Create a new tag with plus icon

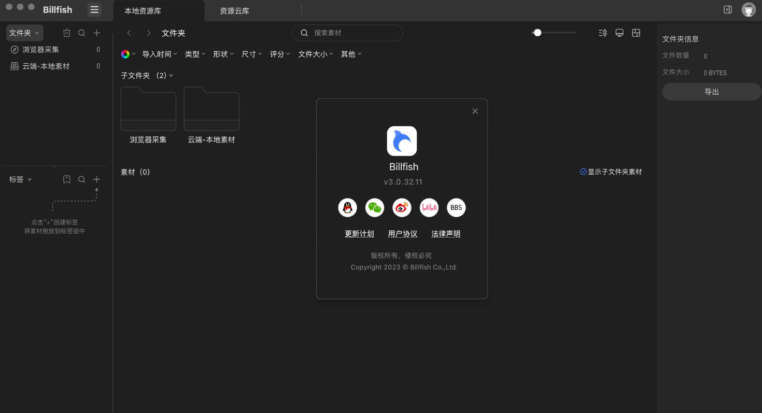click(x=96, y=179)
